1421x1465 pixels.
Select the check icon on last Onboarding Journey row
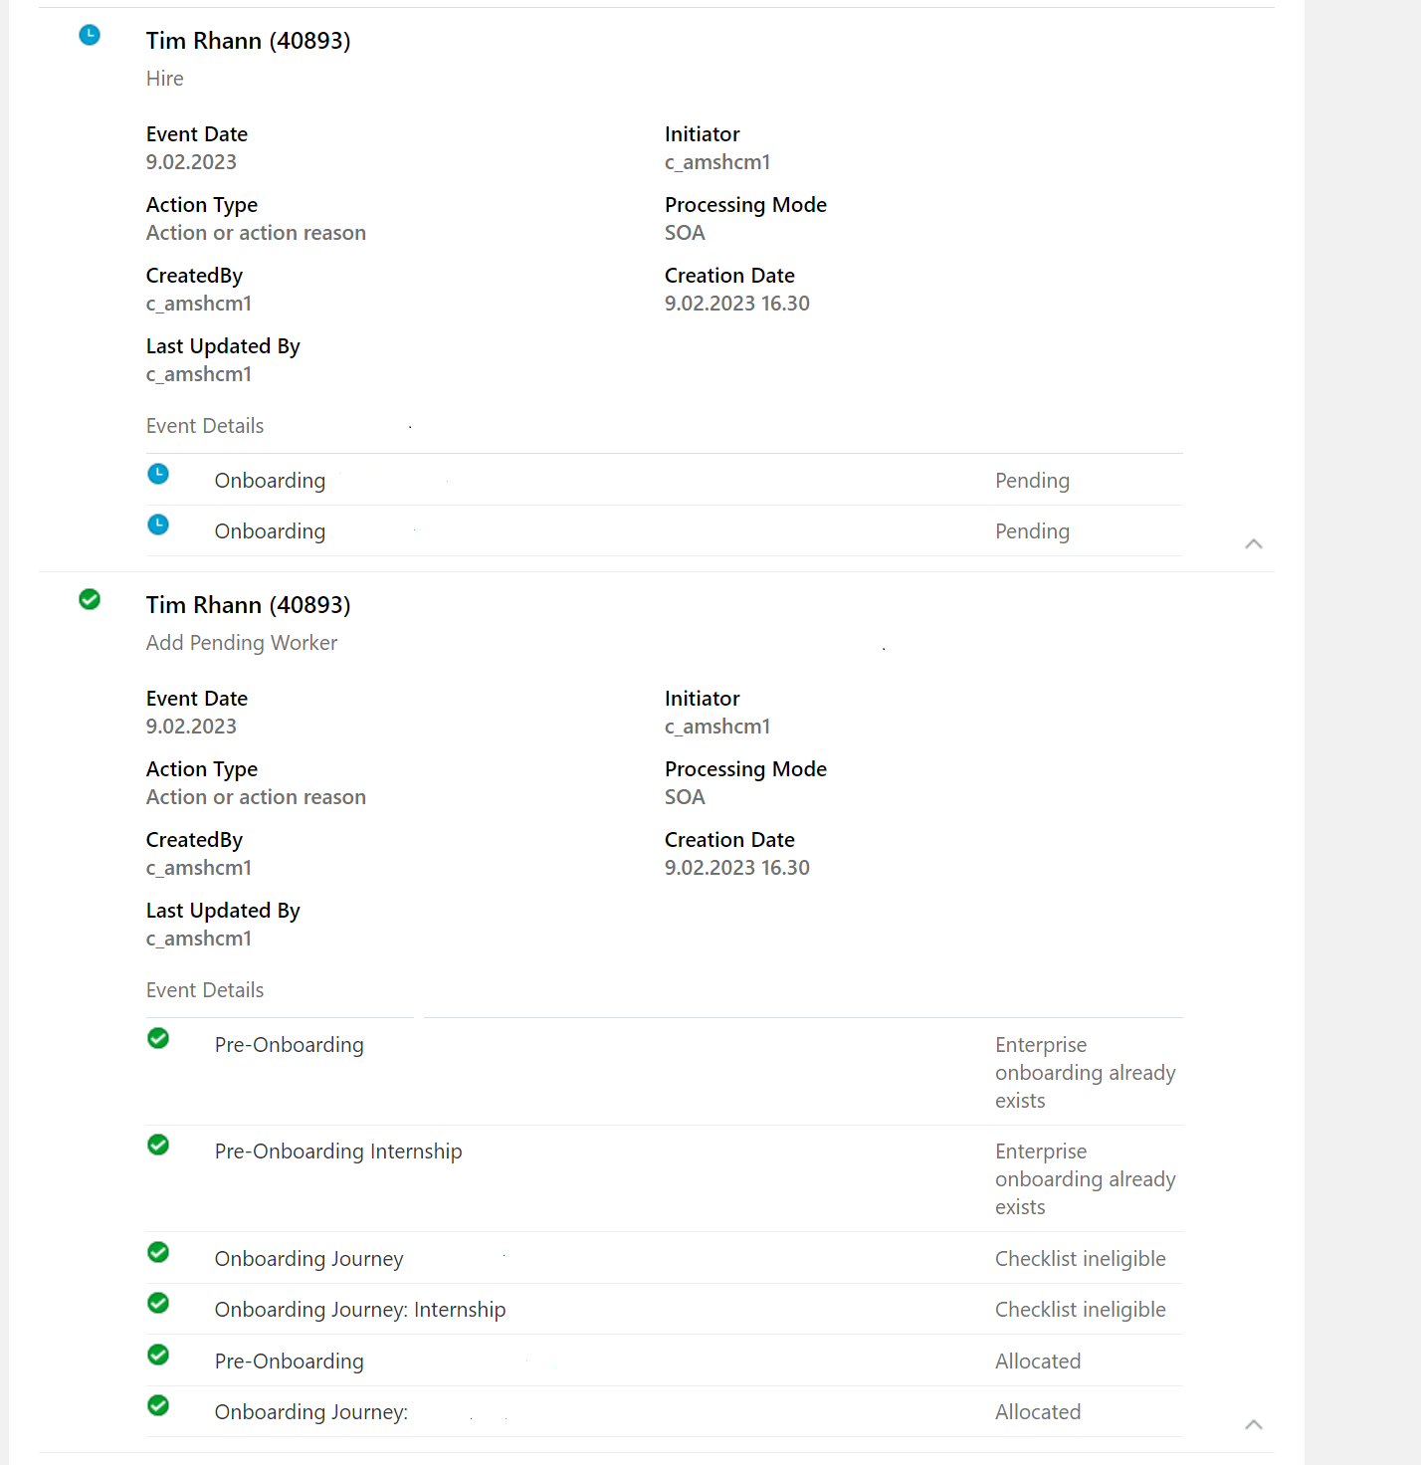pos(157,1405)
